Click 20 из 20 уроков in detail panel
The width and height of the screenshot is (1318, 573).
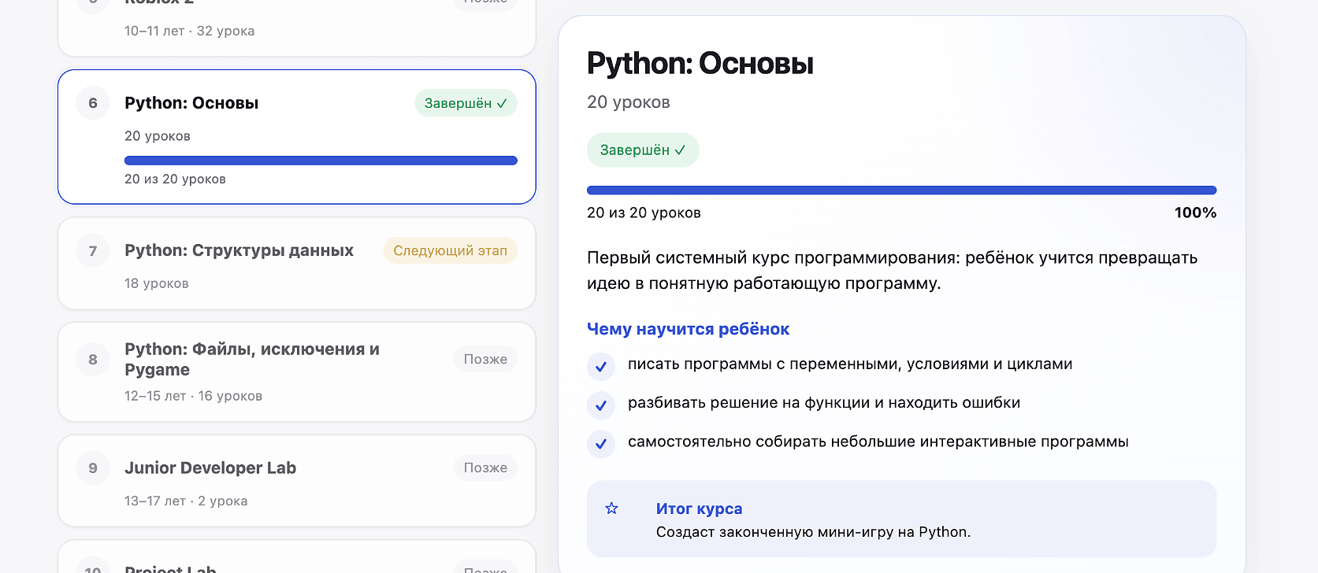pos(644,213)
